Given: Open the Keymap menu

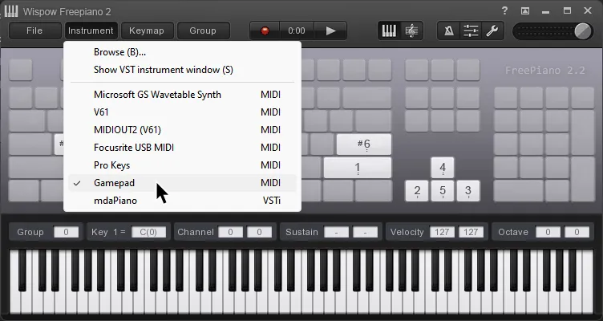Looking at the screenshot, I should (x=147, y=30).
